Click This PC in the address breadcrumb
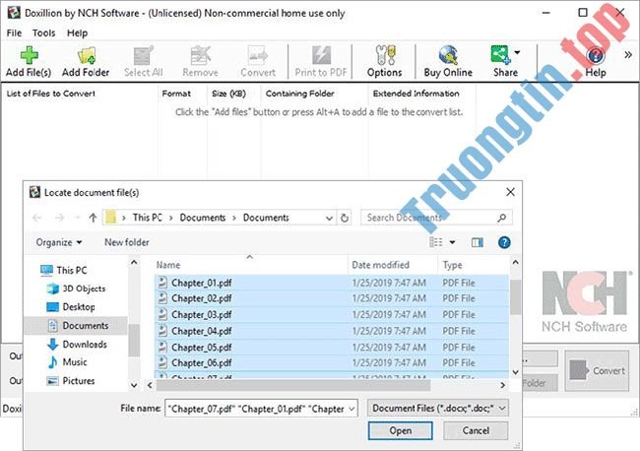Screen dimensions: 640x451 148,218
